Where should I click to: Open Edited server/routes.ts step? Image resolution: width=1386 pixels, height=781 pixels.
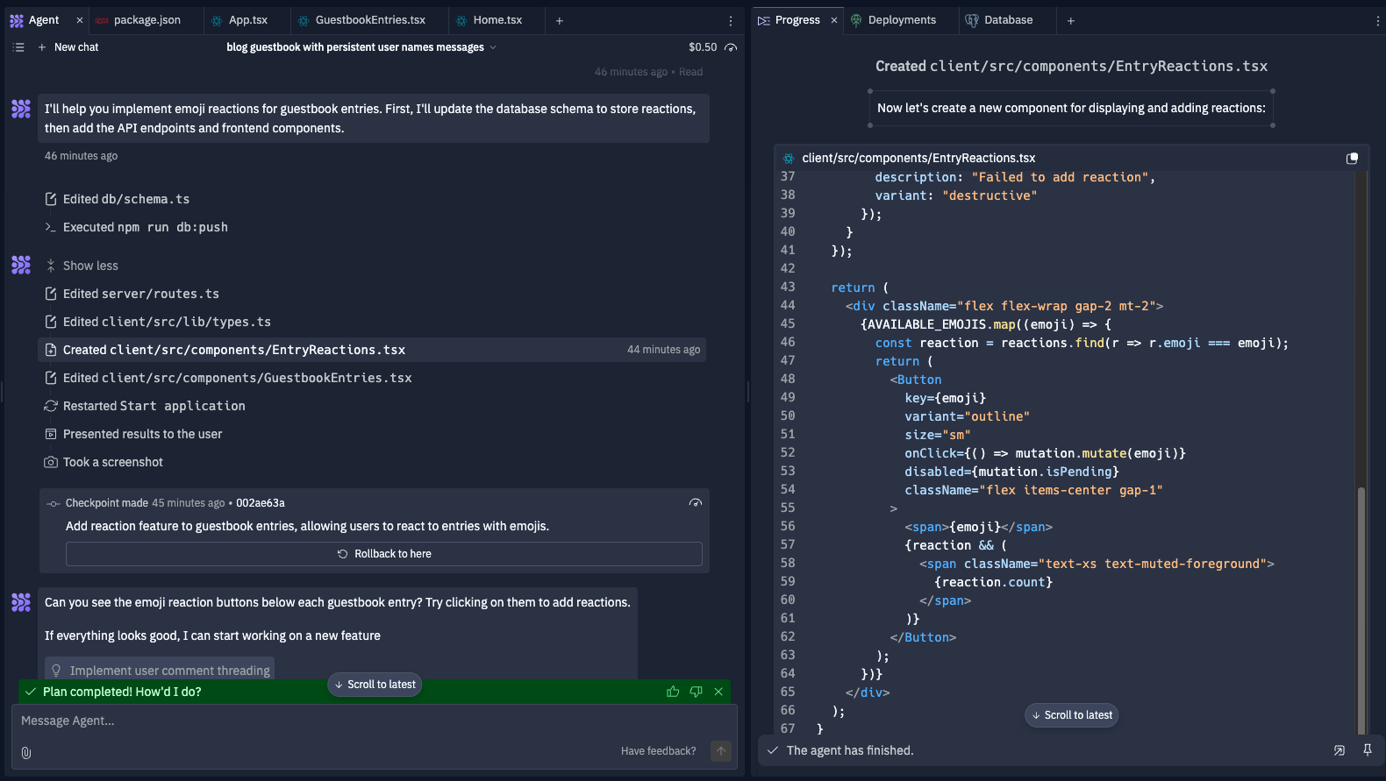(x=132, y=294)
